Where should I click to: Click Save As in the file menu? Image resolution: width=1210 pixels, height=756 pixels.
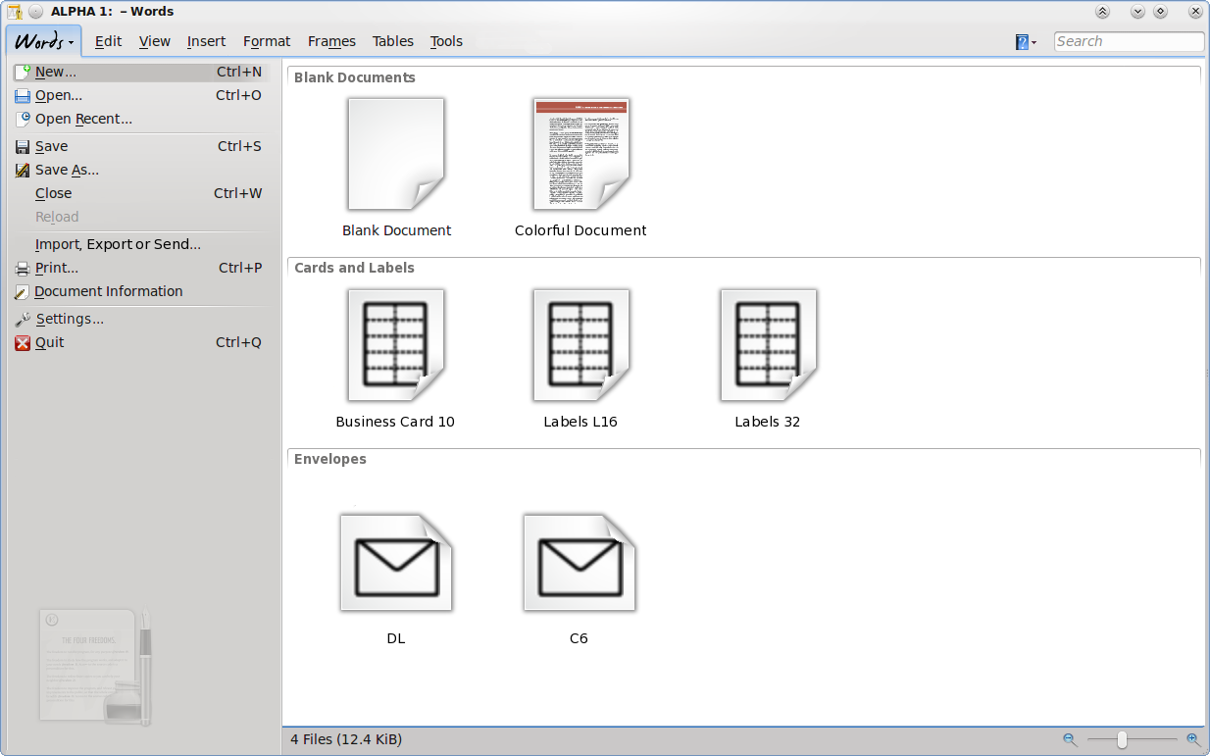coord(67,170)
